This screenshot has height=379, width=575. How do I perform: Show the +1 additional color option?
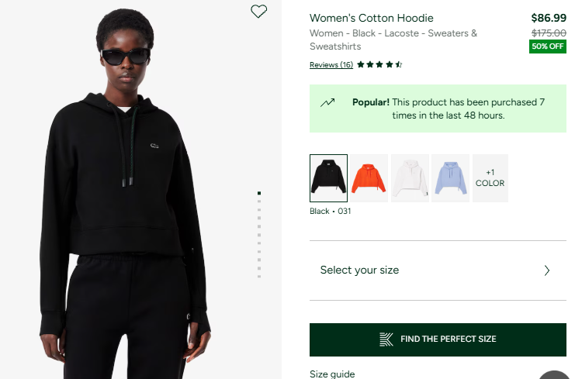(490, 178)
